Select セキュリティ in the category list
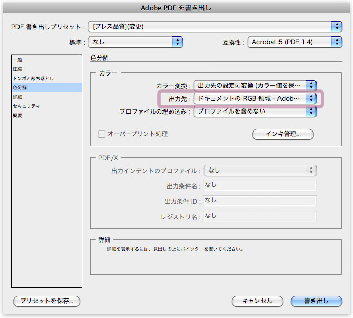This screenshot has height=318, width=353. 47,106
